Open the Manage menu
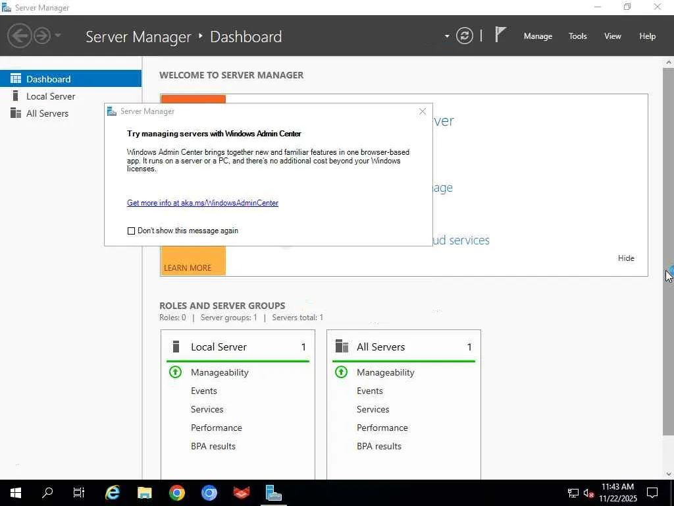Screen dimensions: 674x506 [x=538, y=36]
